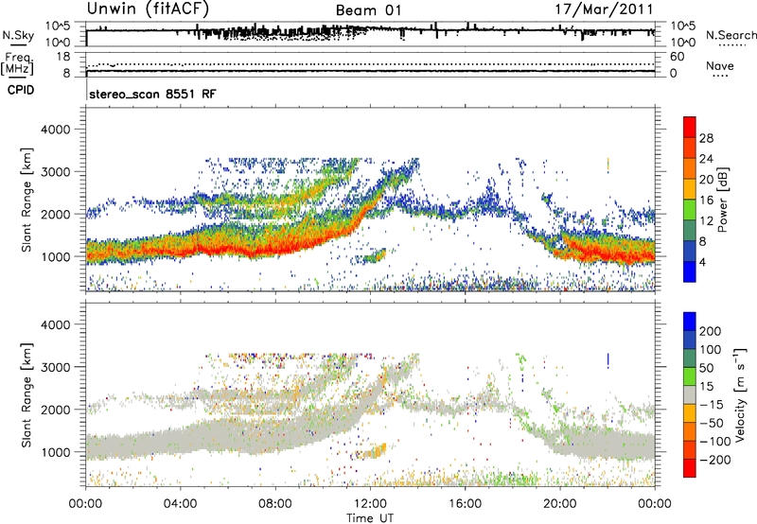Click the '12:00' time tick label
Viewport: 757px width, 524px height.
point(370,504)
